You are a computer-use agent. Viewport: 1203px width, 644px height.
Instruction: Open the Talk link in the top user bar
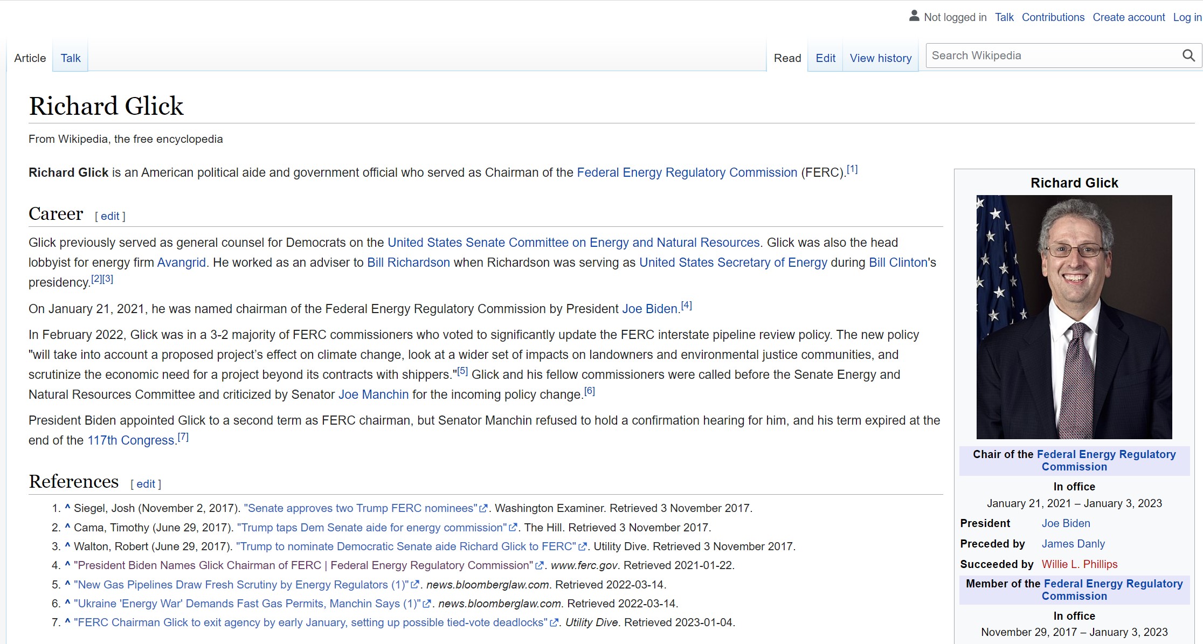[x=1004, y=17]
